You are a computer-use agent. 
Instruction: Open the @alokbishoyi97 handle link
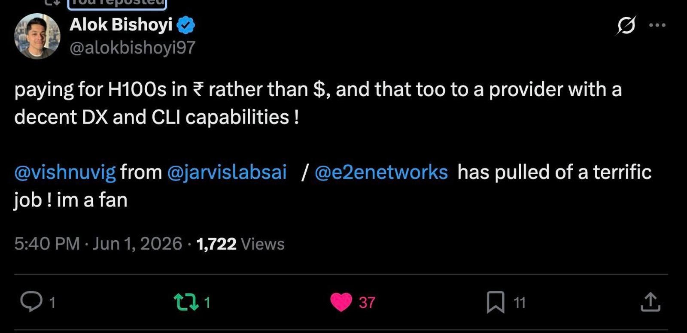point(132,47)
